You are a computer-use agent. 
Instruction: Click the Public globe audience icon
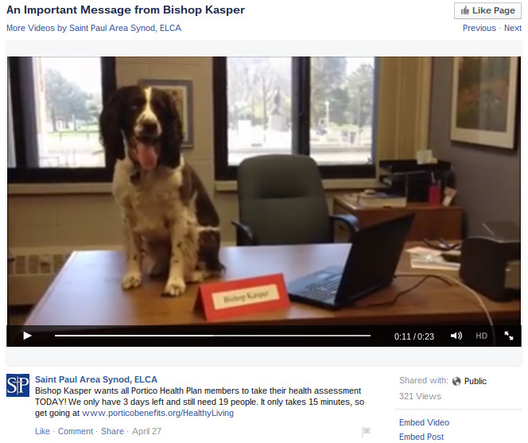click(x=456, y=381)
